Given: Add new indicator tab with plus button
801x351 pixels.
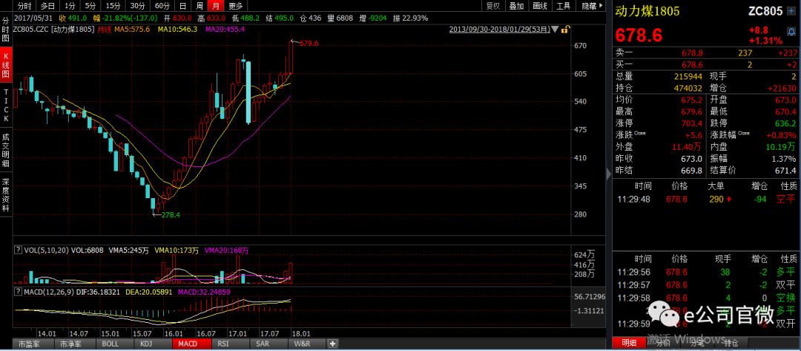Looking at the screenshot, I should coord(332,344).
